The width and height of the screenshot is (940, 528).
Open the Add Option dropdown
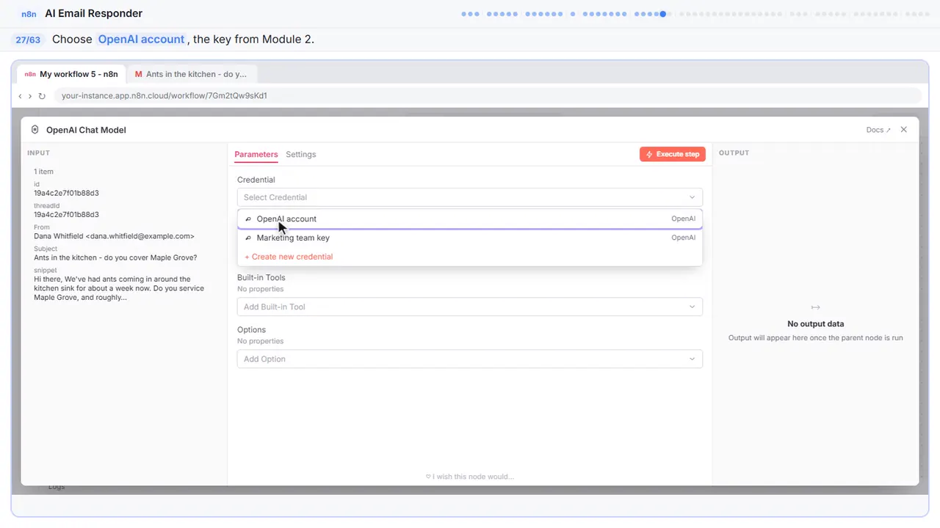(470, 359)
